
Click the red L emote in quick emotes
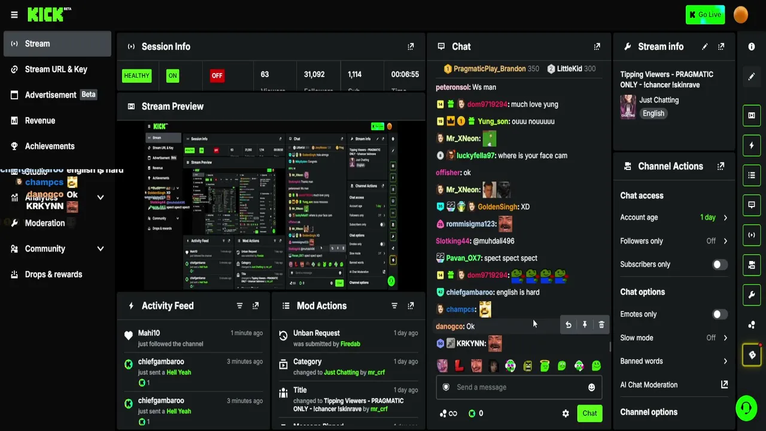(459, 366)
